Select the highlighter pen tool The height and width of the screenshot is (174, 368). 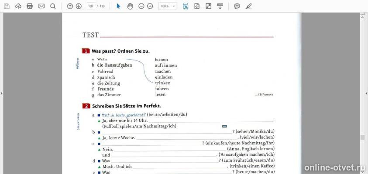point(248,6)
